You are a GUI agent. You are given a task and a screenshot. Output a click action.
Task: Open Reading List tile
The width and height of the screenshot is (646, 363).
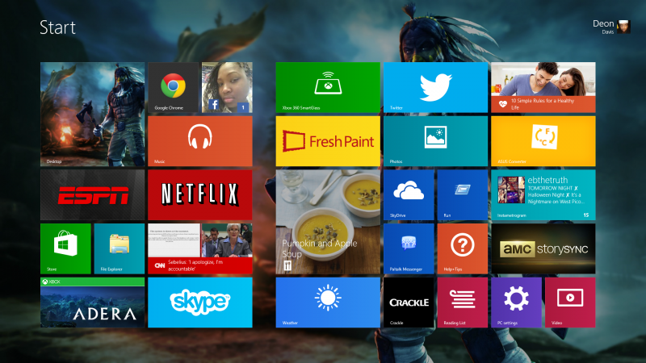[x=463, y=302]
